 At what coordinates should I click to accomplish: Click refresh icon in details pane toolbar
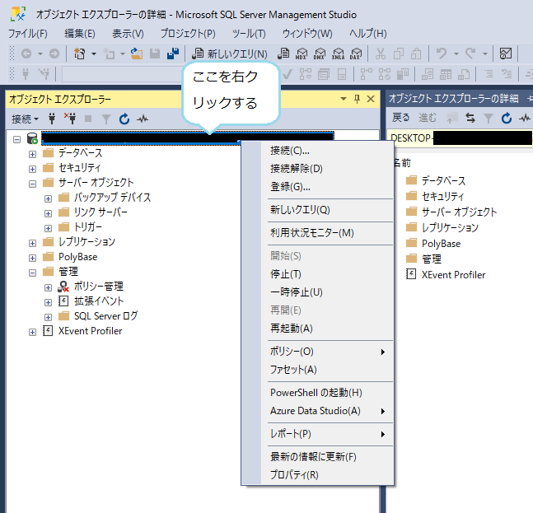(x=507, y=119)
